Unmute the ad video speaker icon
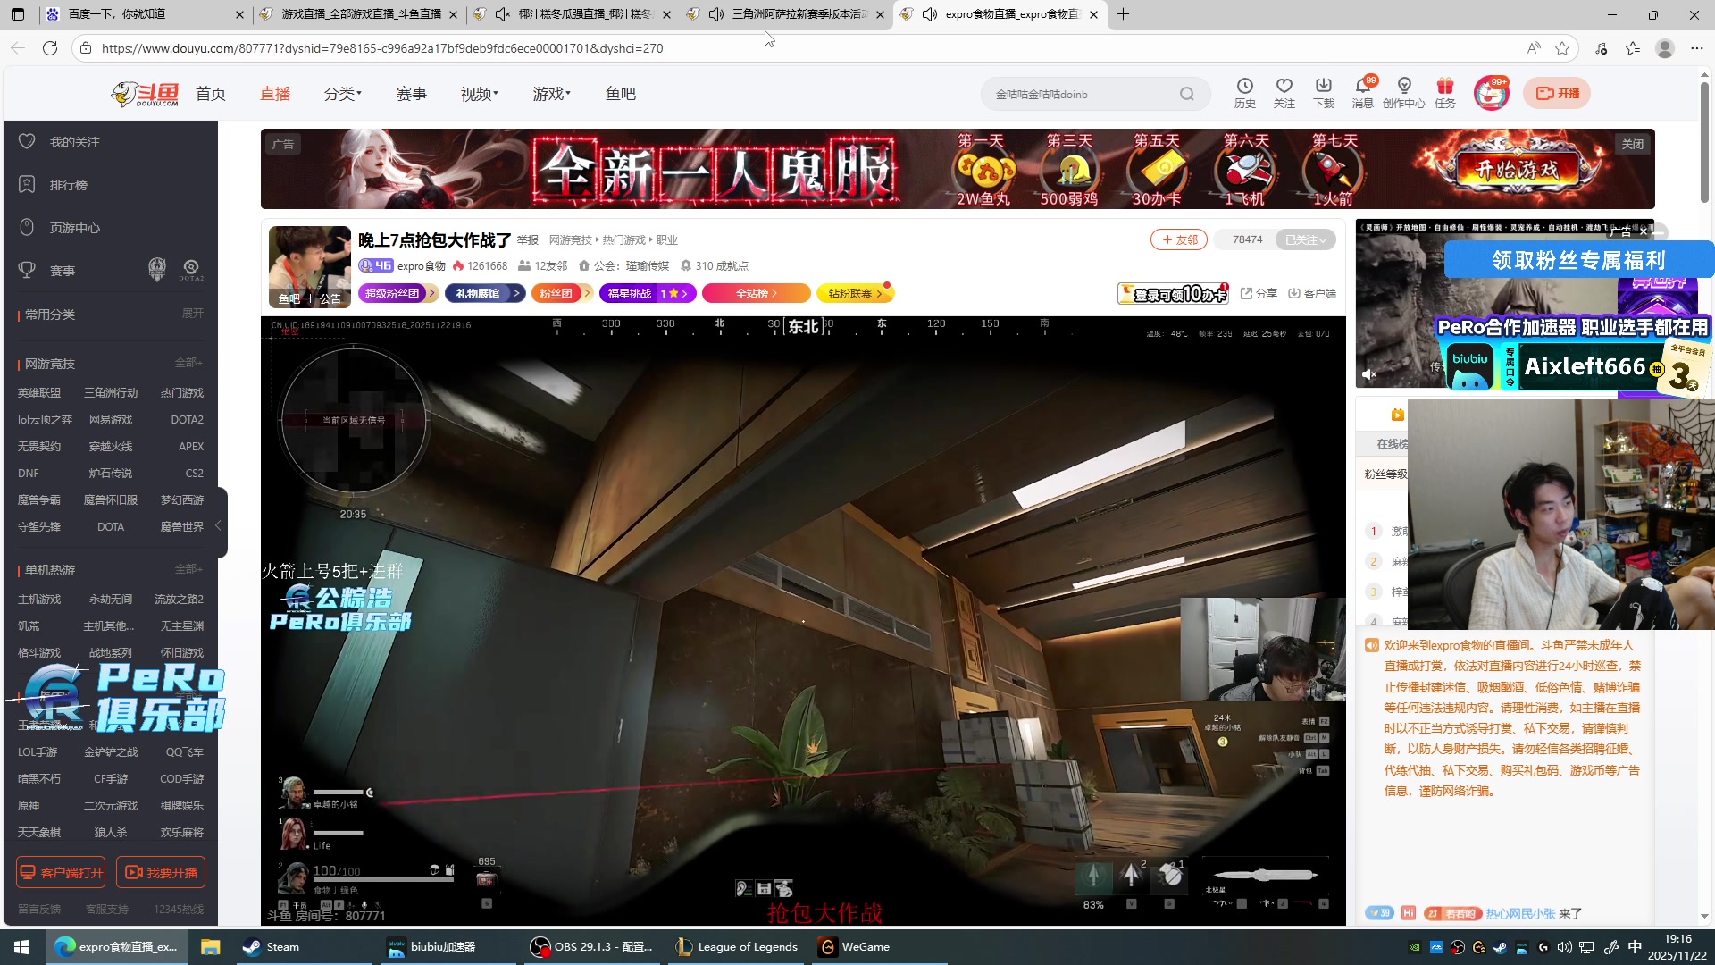The width and height of the screenshot is (1715, 965). click(1368, 374)
